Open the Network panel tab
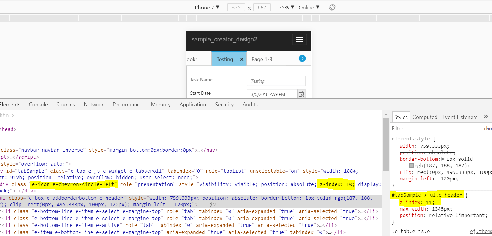This screenshot has height=236, width=492. (x=94, y=105)
